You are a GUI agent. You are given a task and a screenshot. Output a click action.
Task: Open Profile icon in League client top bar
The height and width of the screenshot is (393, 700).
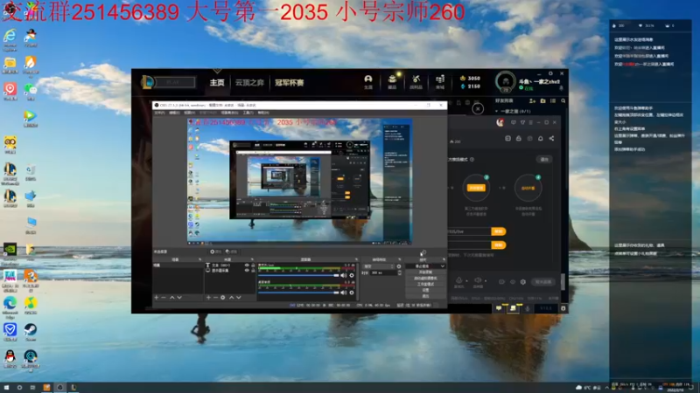coord(367,81)
